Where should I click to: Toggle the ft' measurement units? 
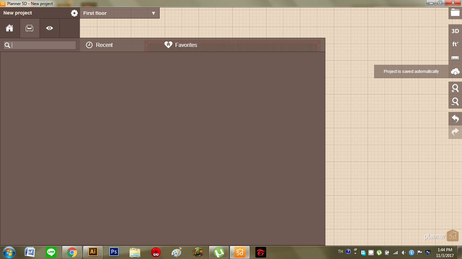coord(455,44)
